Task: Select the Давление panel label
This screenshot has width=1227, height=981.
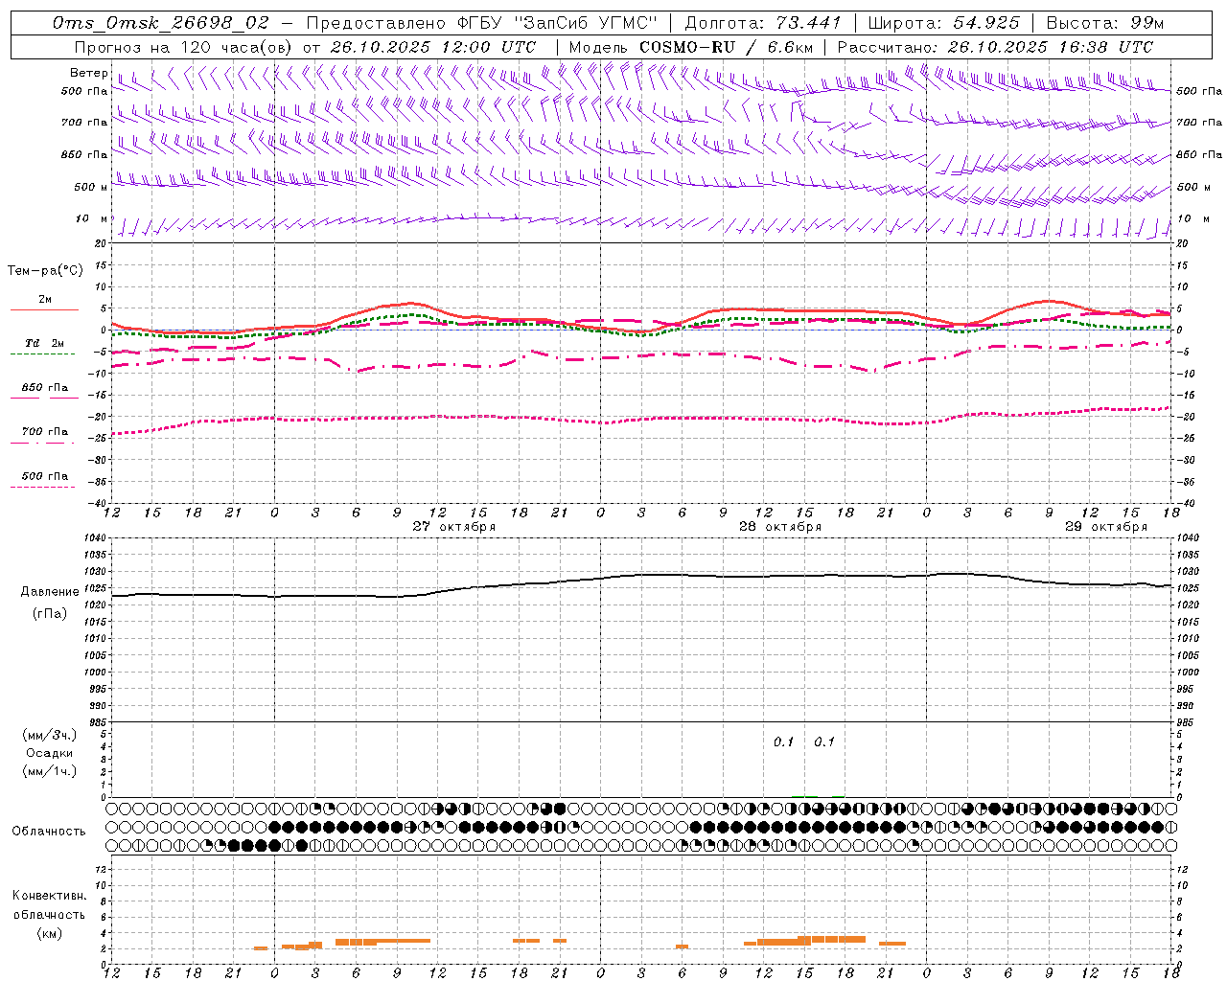Action: click(50, 592)
